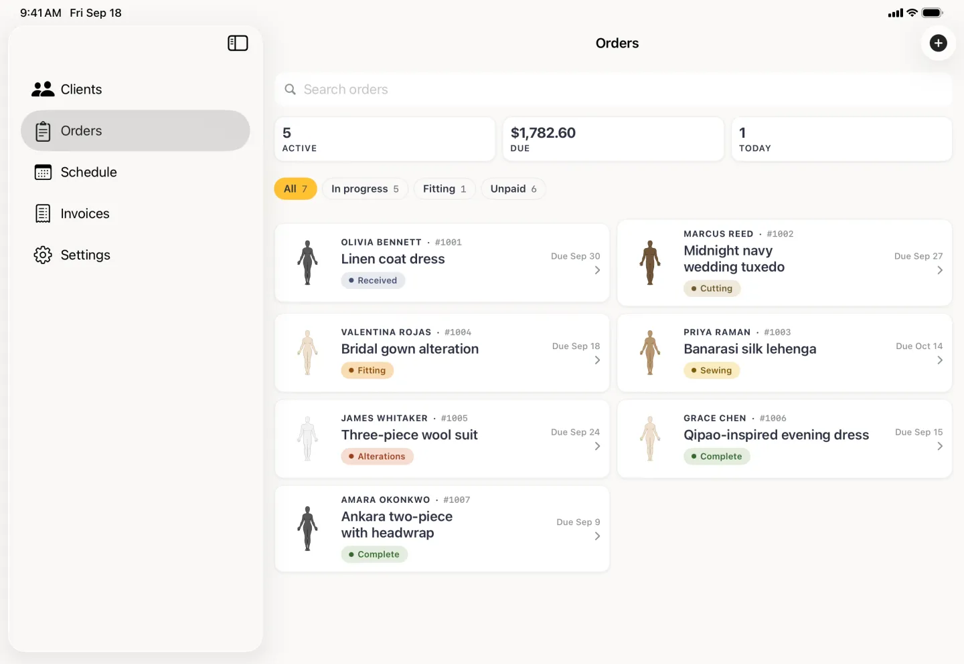
Task: Click the Cutting status badge
Action: [x=712, y=289]
